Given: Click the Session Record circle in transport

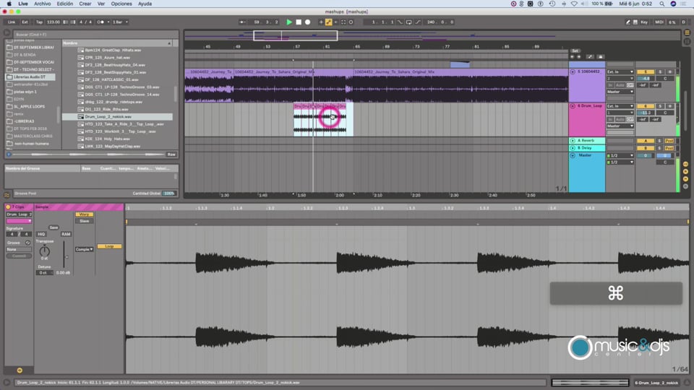Looking at the screenshot, I should [x=351, y=22].
